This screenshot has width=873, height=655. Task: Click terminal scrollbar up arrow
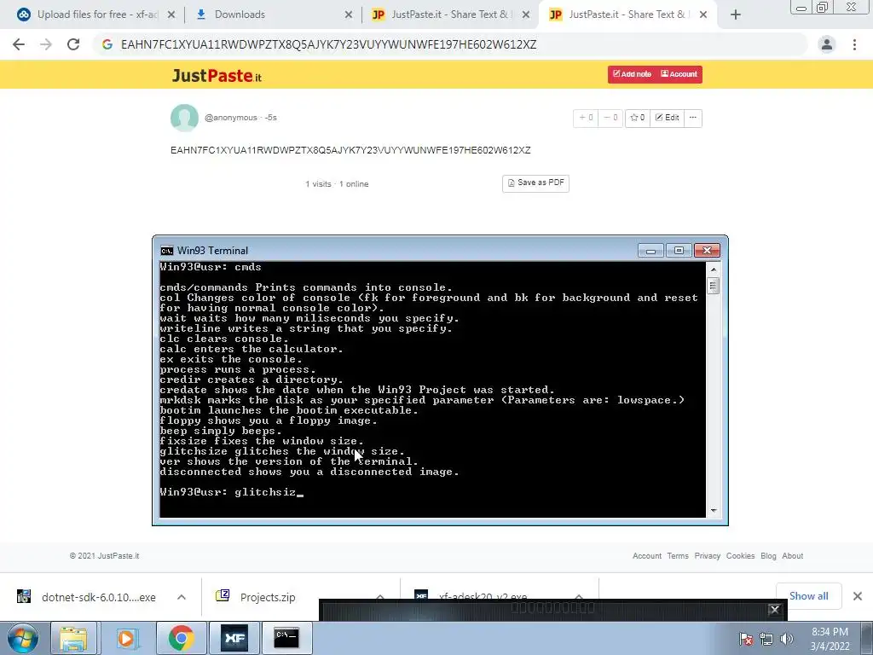pos(714,270)
